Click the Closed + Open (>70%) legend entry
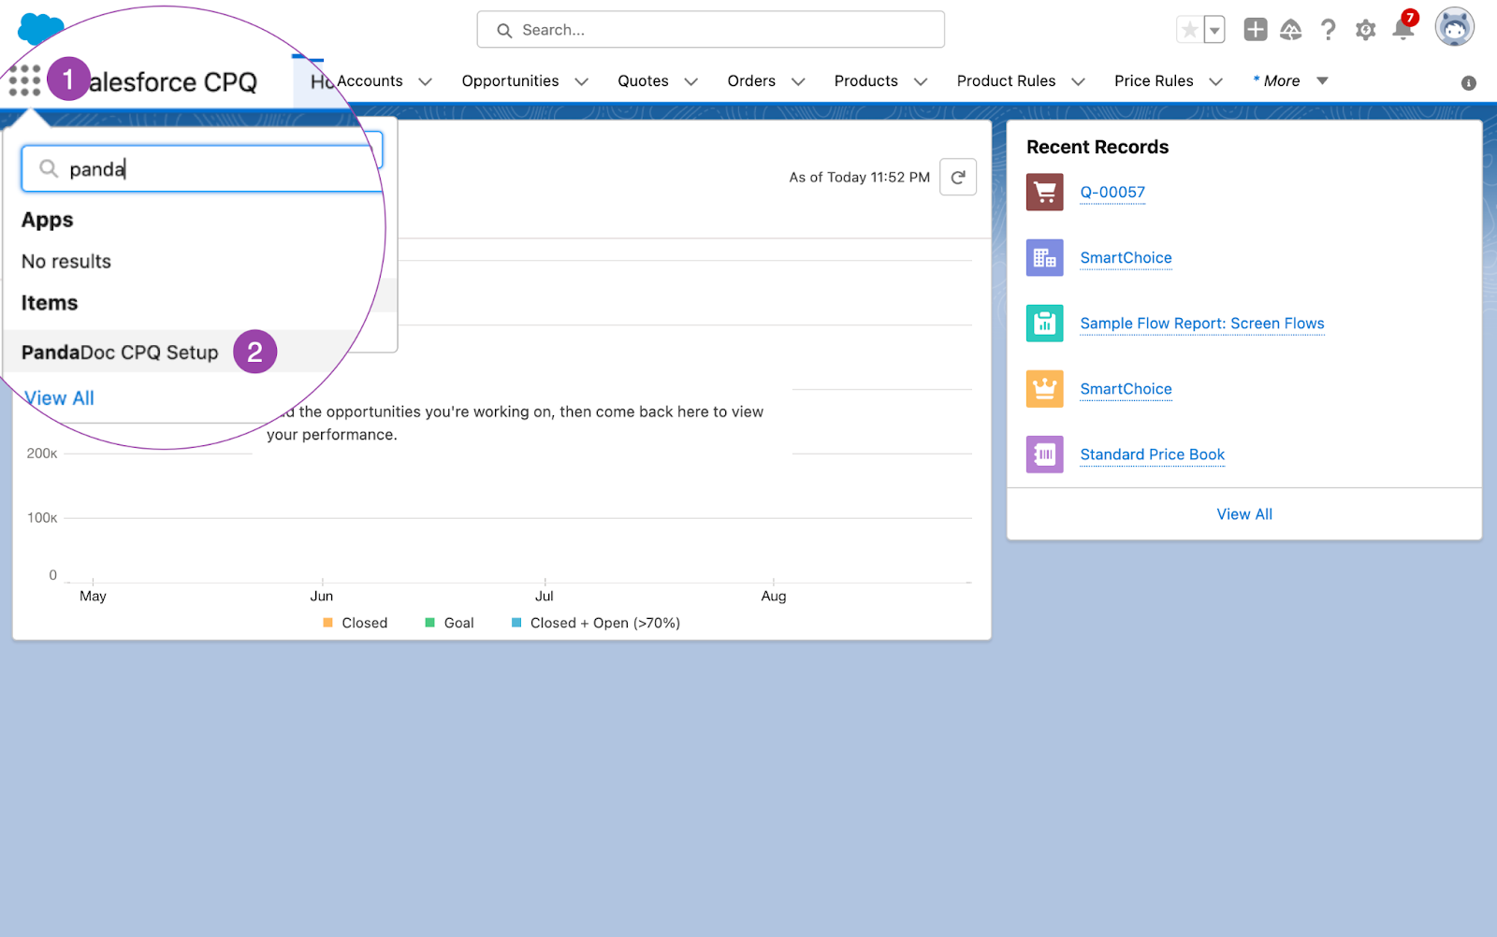 [x=596, y=623]
